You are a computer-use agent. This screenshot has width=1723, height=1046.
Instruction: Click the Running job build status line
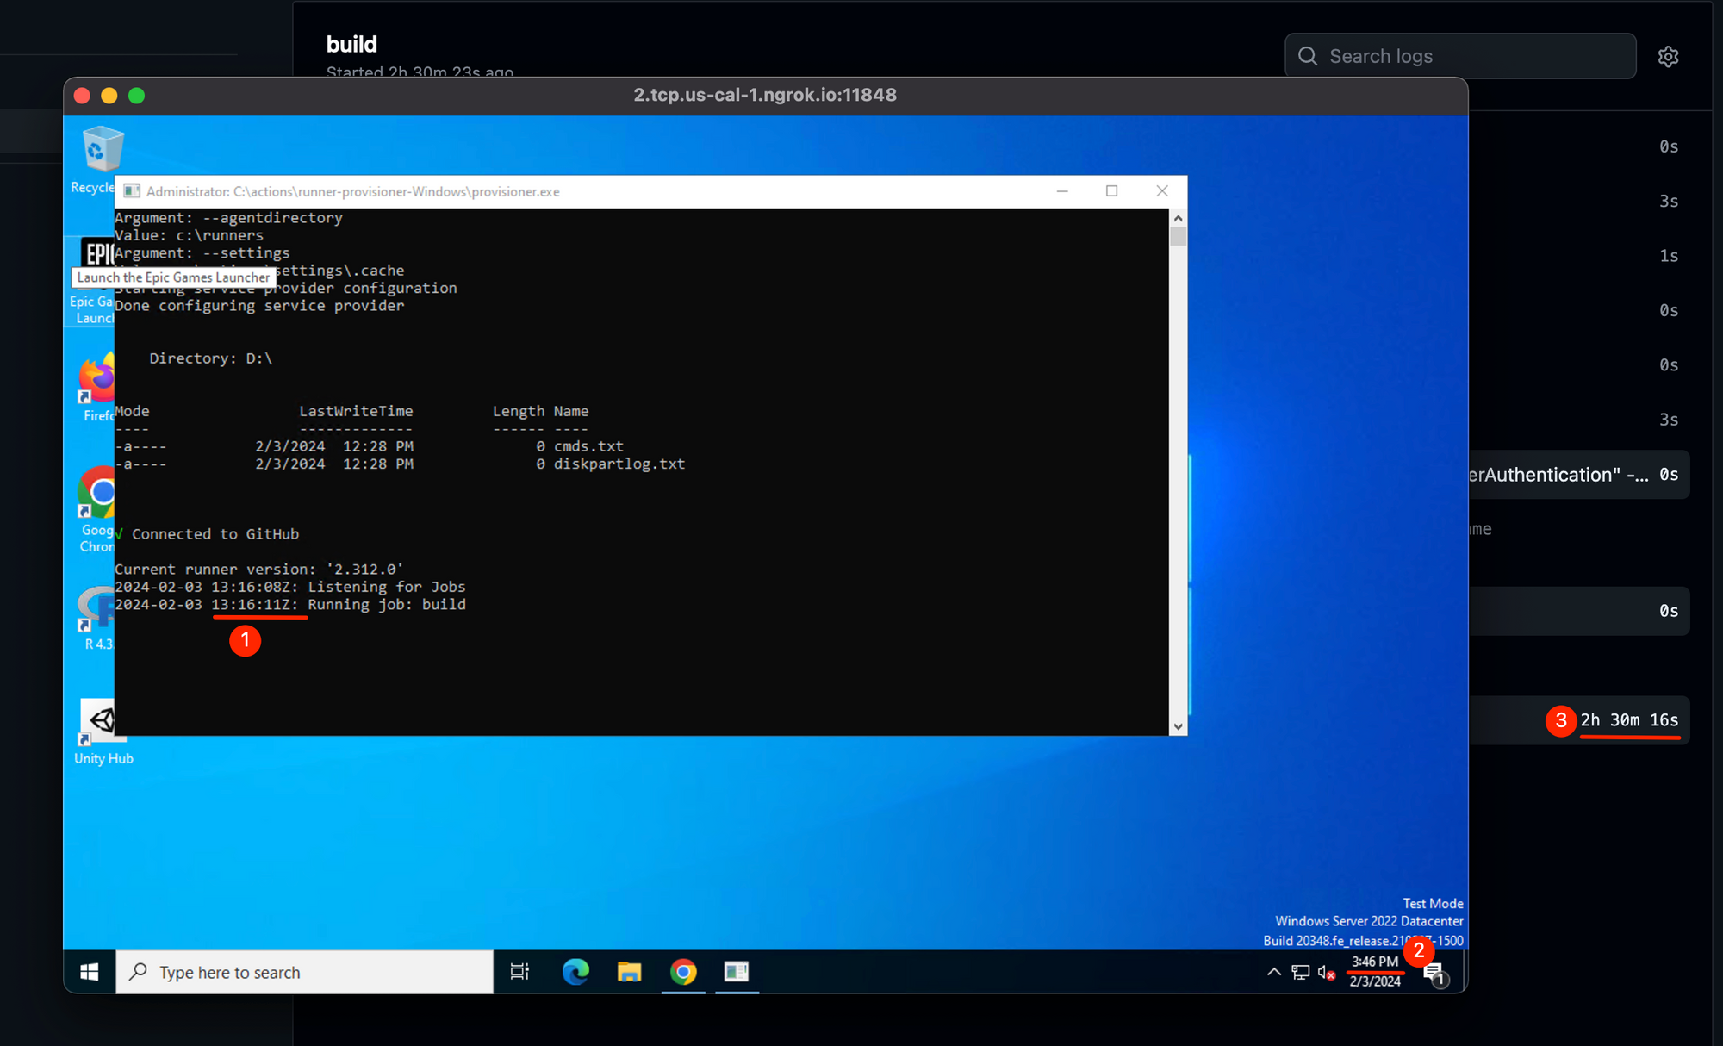tap(290, 604)
